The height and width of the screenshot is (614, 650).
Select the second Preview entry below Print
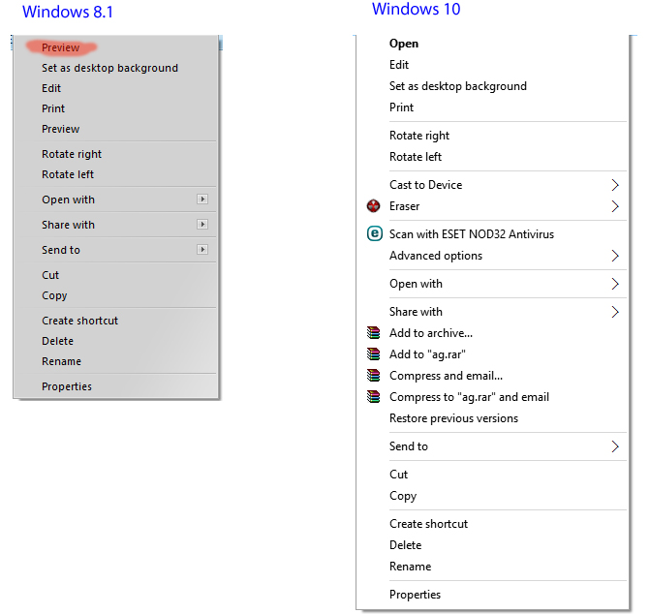[60, 129]
